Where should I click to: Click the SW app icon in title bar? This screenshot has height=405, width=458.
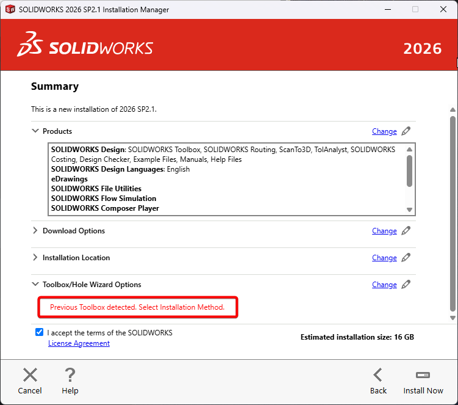pyautogui.click(x=10, y=9)
